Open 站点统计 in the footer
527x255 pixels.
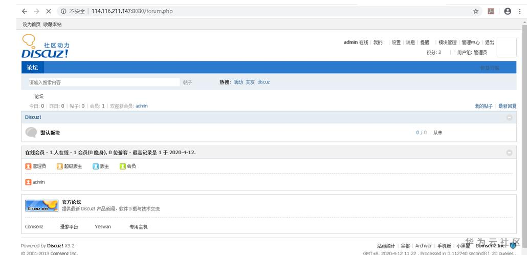(x=386, y=246)
